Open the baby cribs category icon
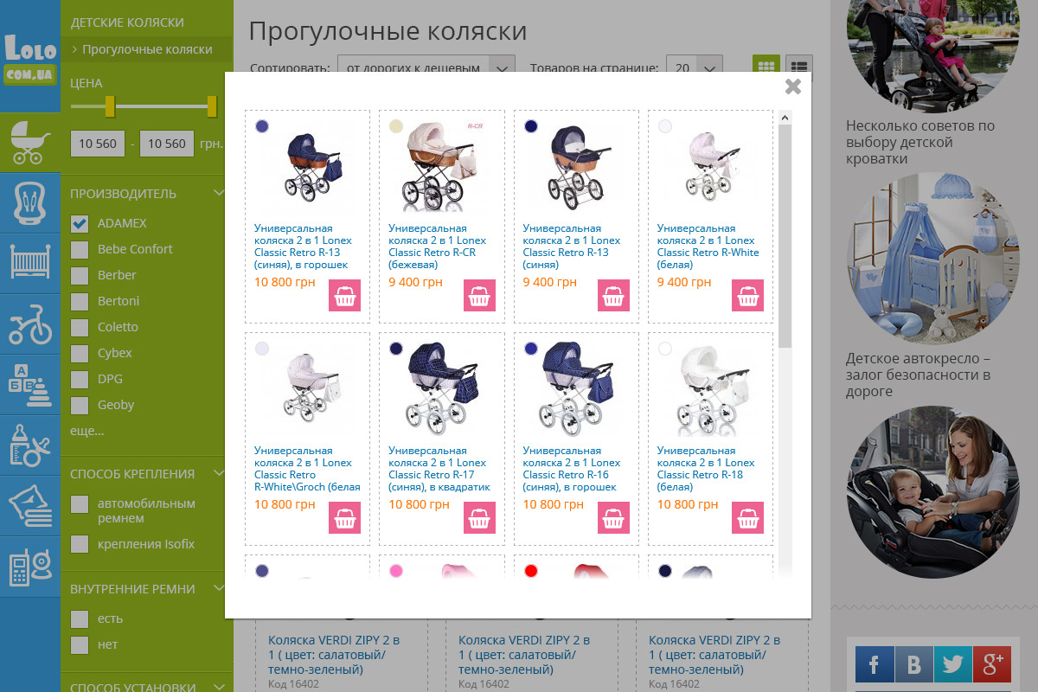Viewport: 1038px width, 692px height. pyautogui.click(x=30, y=262)
